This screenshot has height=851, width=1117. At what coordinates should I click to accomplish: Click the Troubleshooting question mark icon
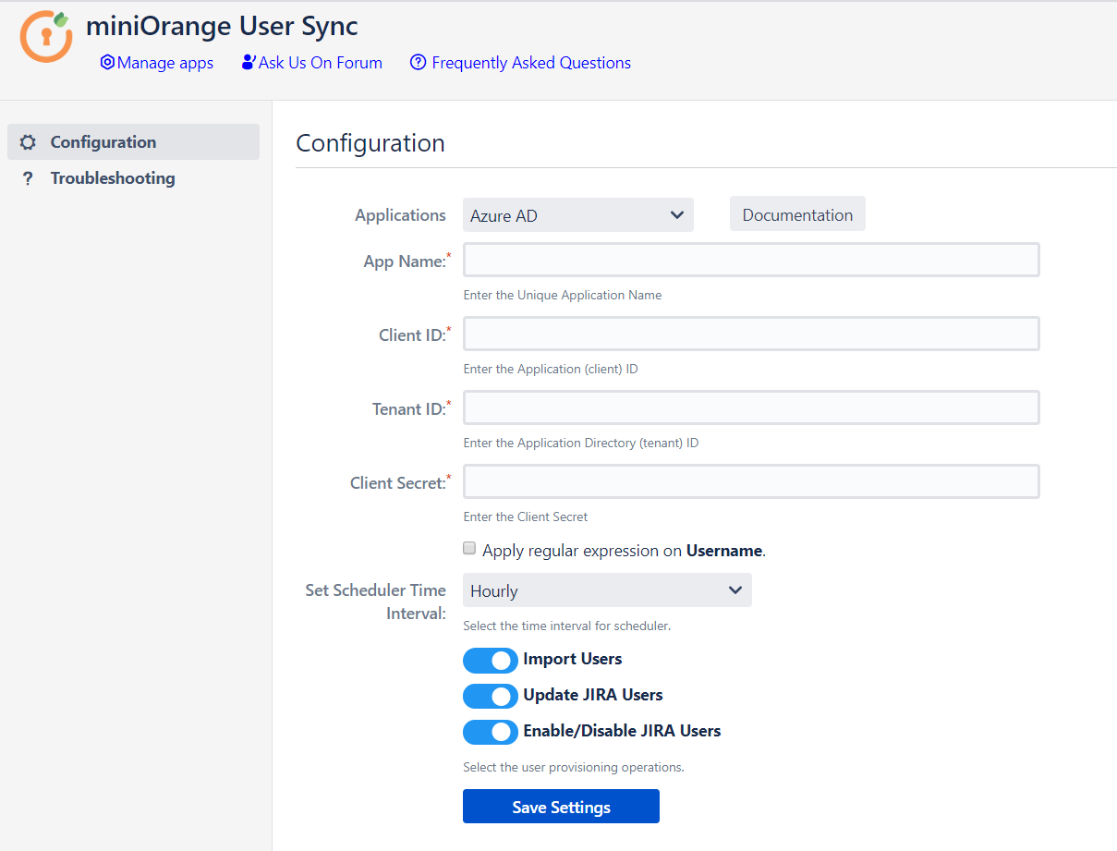pos(28,178)
